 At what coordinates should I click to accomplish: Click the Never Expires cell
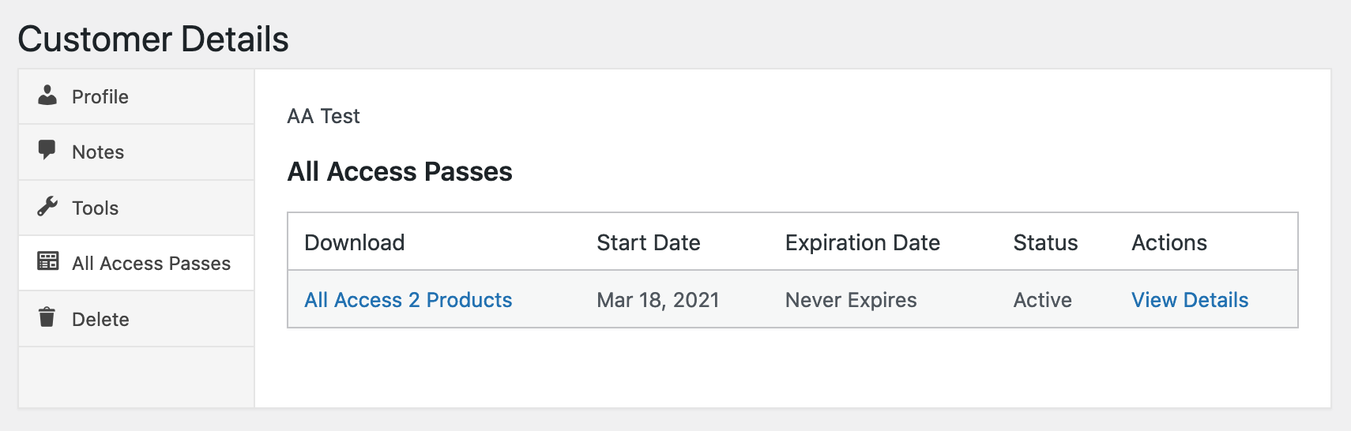tap(850, 300)
